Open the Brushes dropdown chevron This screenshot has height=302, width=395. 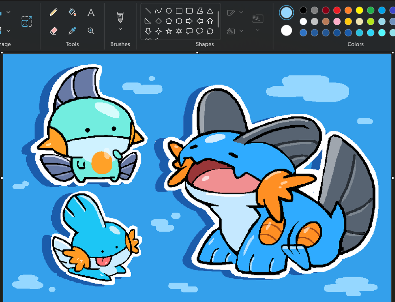tap(120, 29)
